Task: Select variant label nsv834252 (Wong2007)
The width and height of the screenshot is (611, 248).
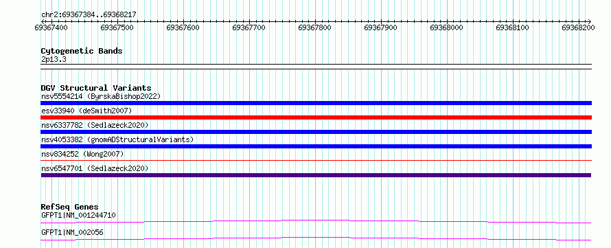Action: tap(82, 154)
